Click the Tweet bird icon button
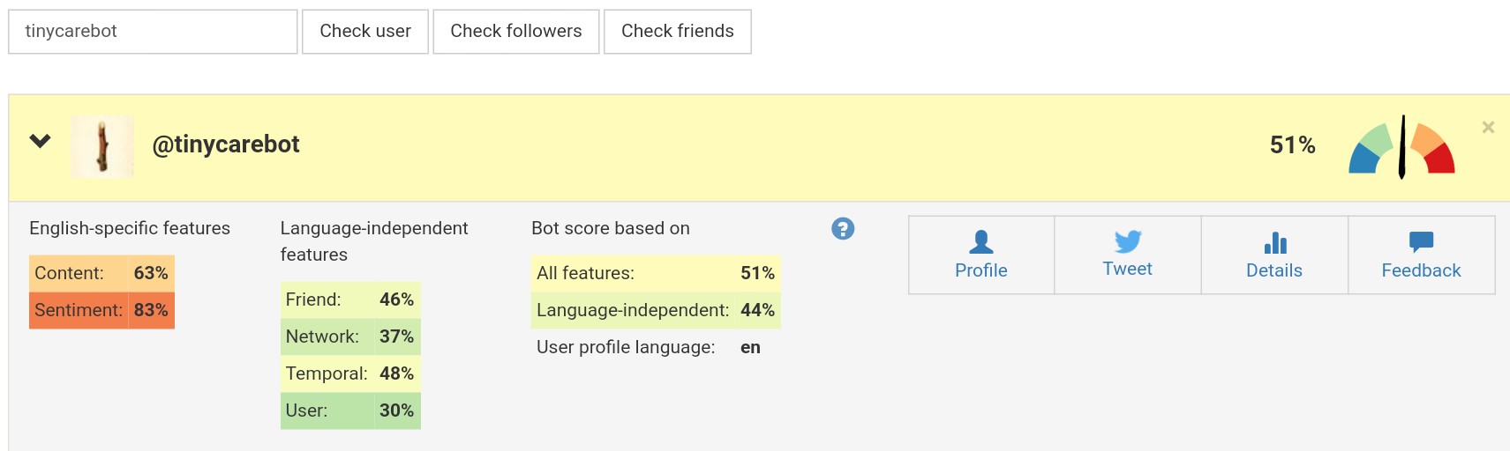The width and height of the screenshot is (1510, 451). (1127, 255)
